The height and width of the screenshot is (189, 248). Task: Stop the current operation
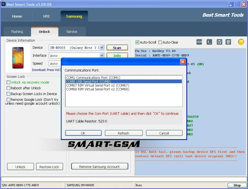click(x=237, y=185)
